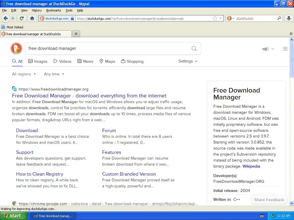Click the page URL in address bar
The width and height of the screenshot is (294, 220).
(x=130, y=19)
